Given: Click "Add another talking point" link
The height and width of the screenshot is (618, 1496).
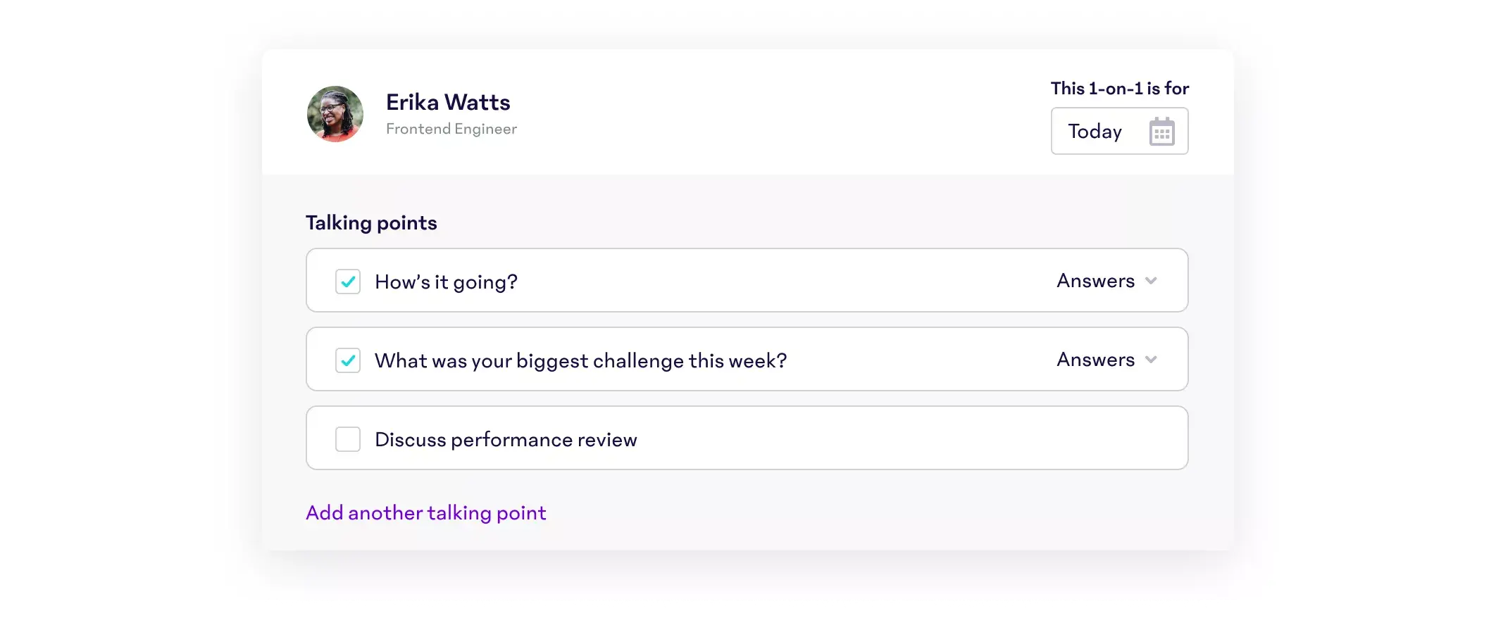Looking at the screenshot, I should (425, 512).
